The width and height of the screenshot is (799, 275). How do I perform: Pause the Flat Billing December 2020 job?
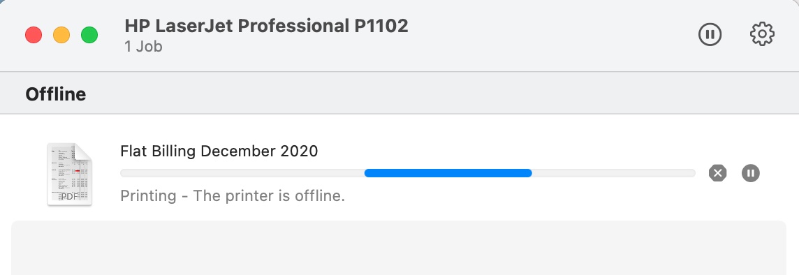click(x=751, y=173)
